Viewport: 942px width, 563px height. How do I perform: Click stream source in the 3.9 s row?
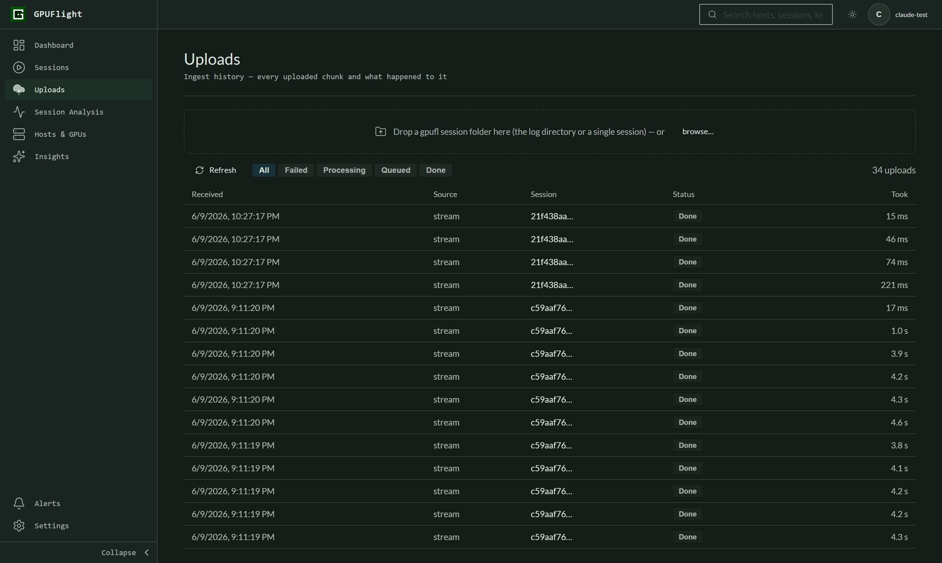(446, 354)
